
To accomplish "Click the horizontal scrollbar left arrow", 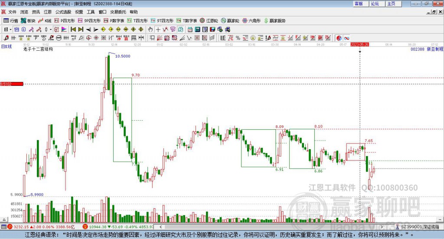I will pyautogui.click(x=160, y=227).
